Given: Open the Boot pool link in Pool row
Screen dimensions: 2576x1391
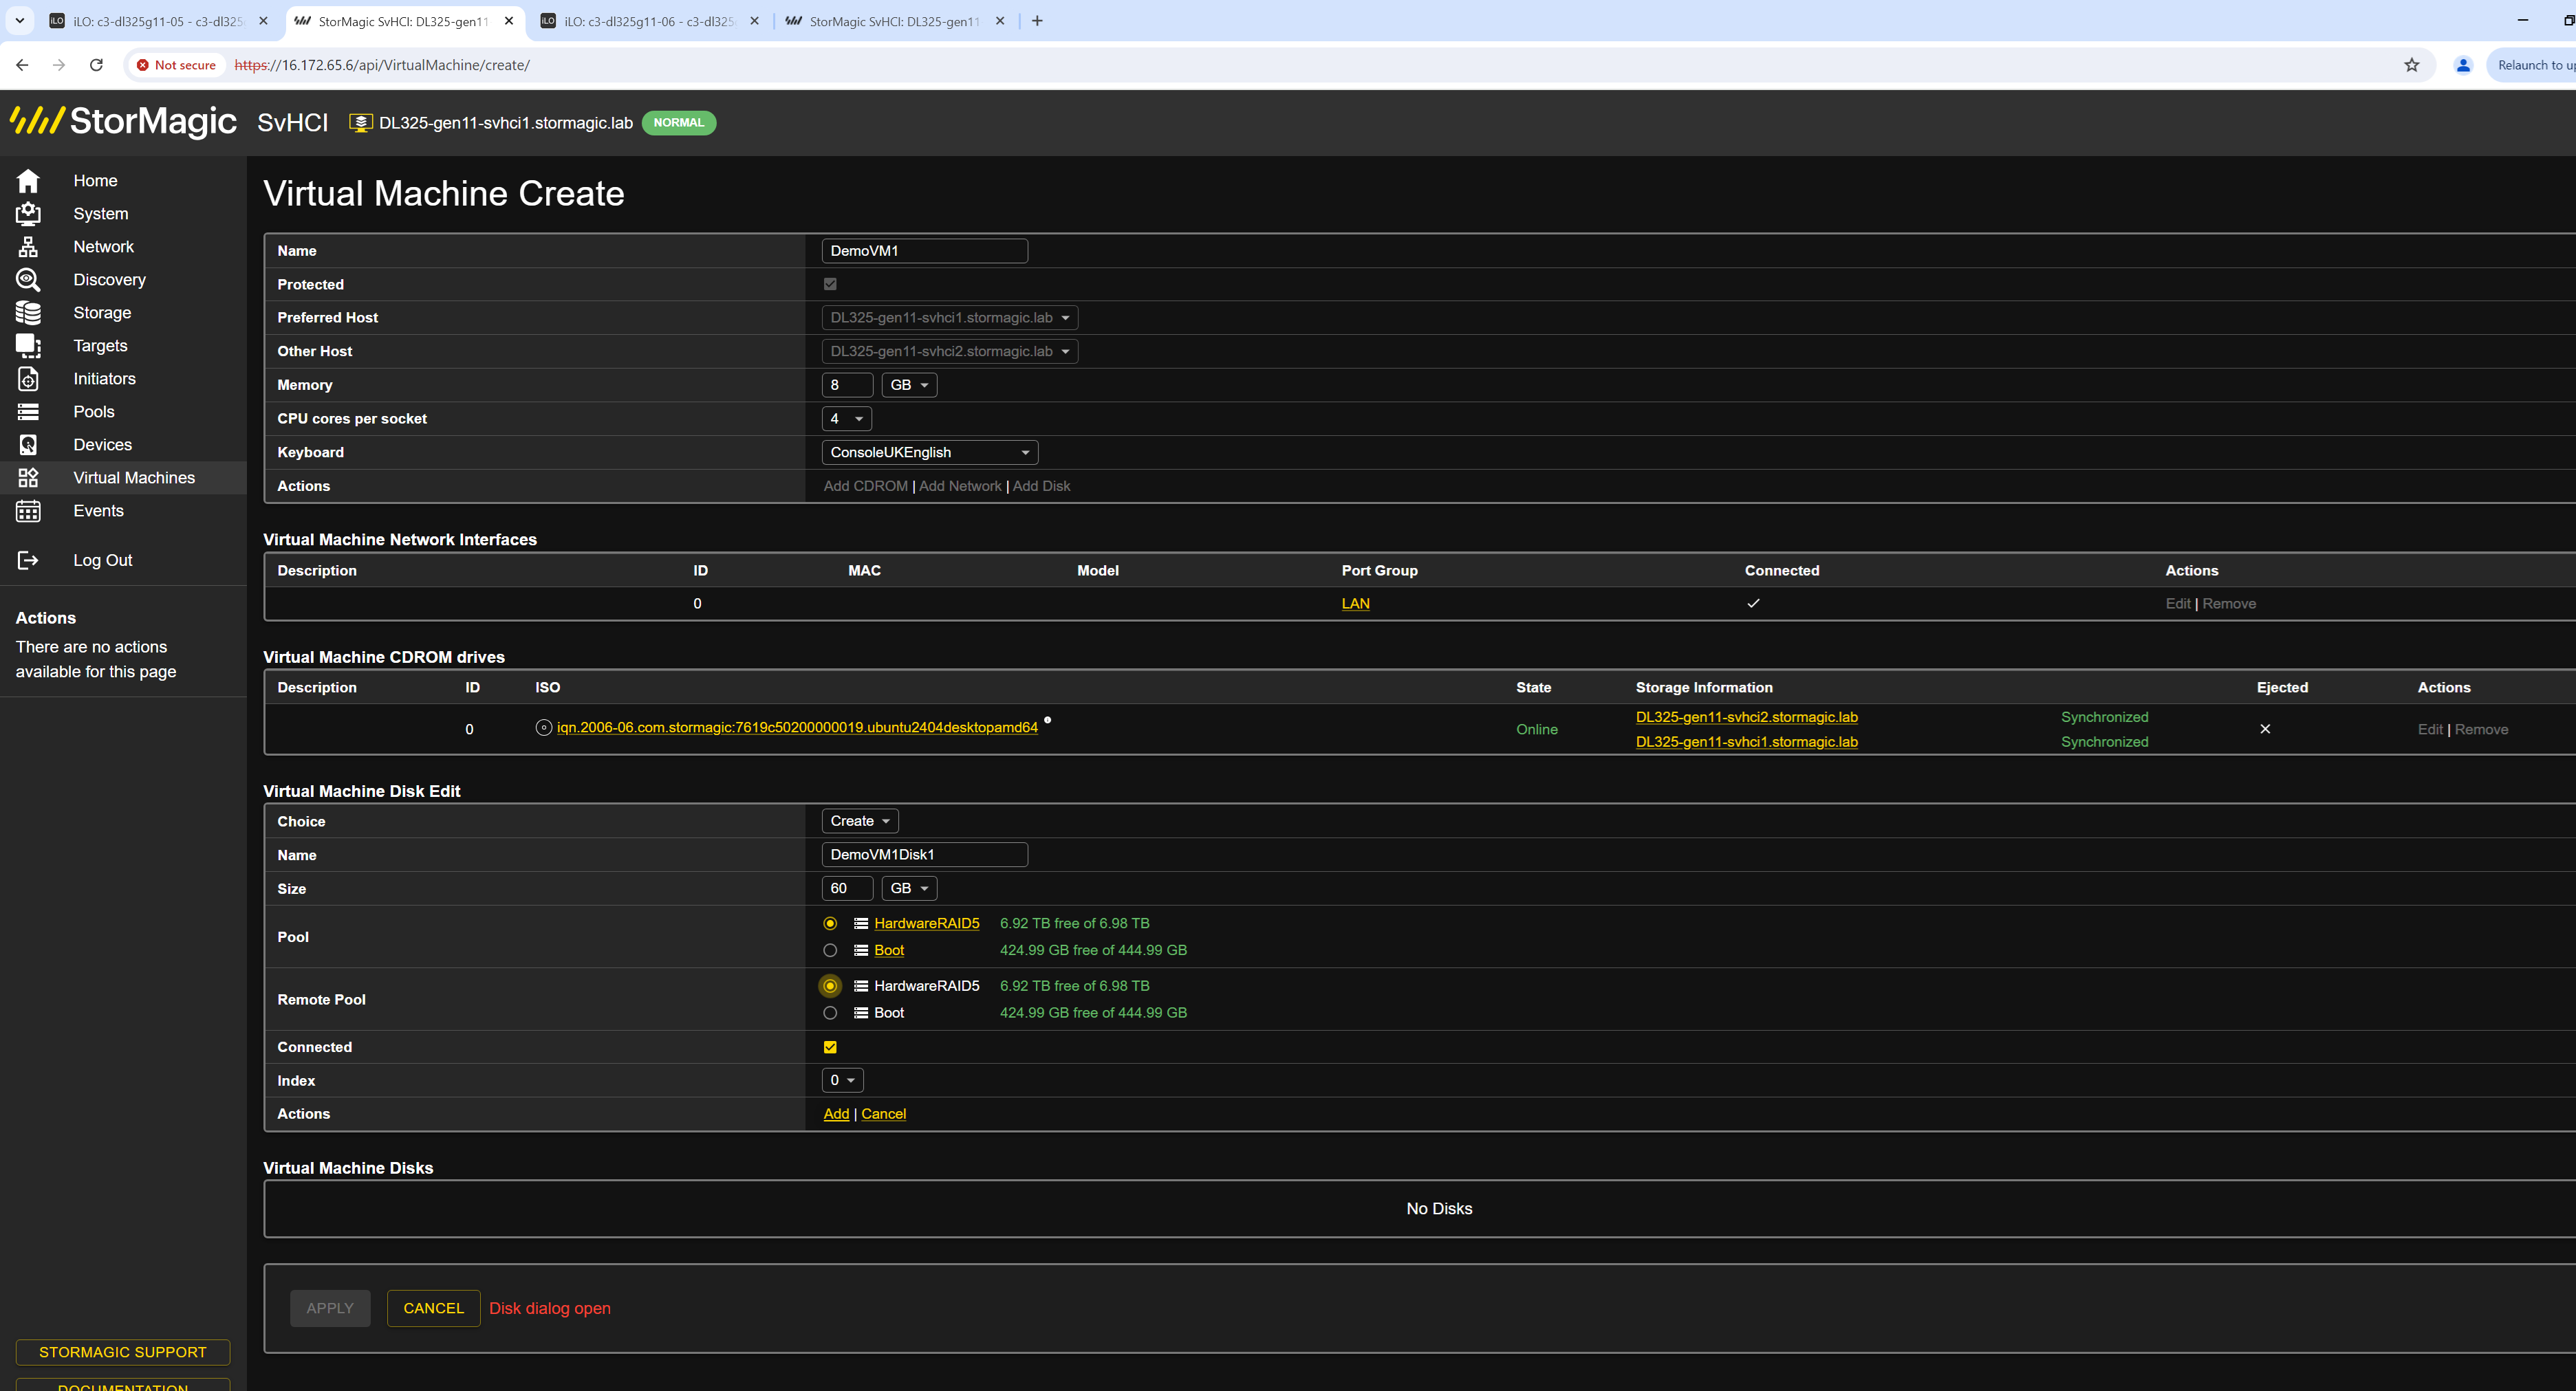Looking at the screenshot, I should (x=889, y=950).
